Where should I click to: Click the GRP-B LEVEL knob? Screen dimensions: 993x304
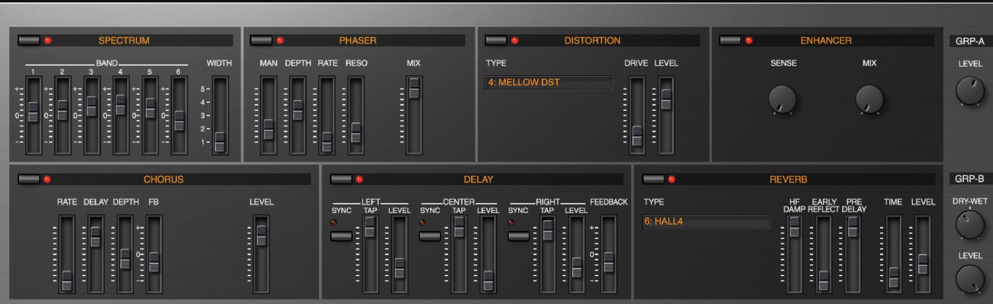pyautogui.click(x=969, y=279)
